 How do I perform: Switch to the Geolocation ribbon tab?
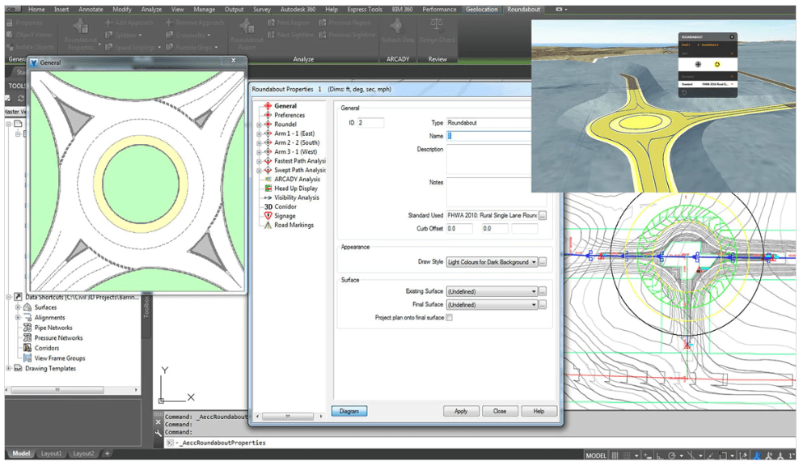481,9
